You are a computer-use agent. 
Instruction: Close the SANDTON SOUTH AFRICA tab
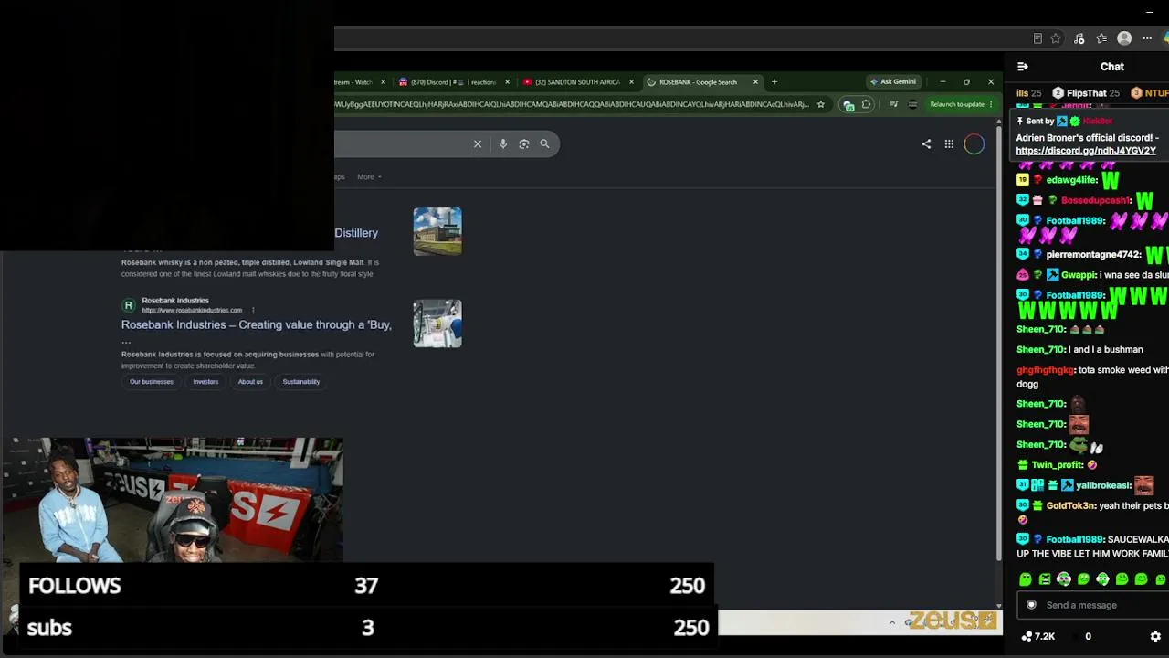631,82
